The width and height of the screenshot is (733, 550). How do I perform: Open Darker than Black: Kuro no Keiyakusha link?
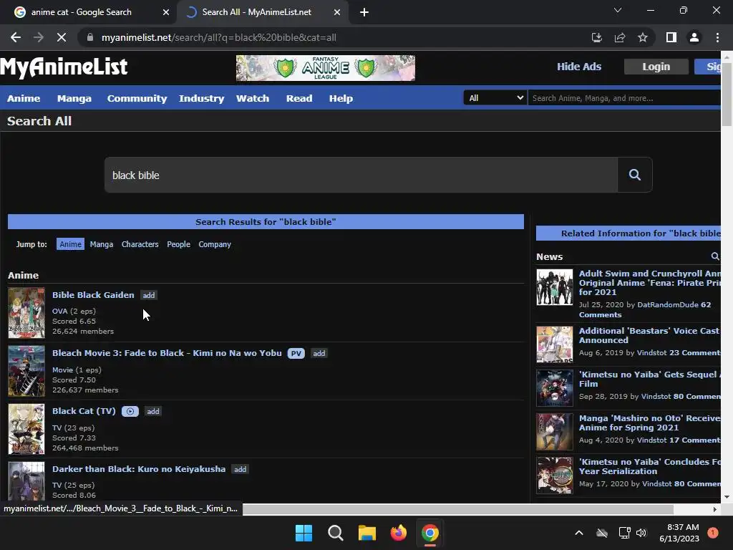tap(139, 469)
